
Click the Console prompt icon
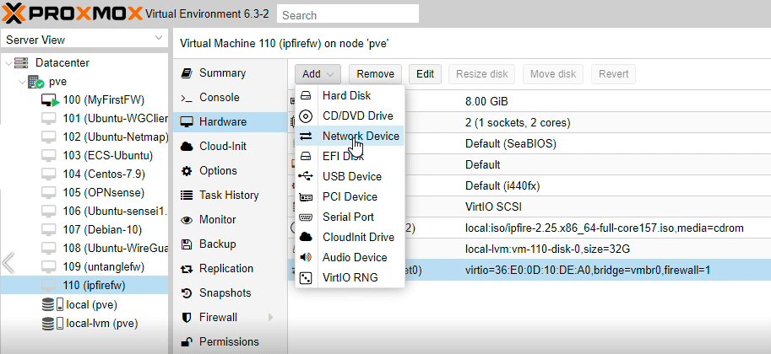pos(187,98)
